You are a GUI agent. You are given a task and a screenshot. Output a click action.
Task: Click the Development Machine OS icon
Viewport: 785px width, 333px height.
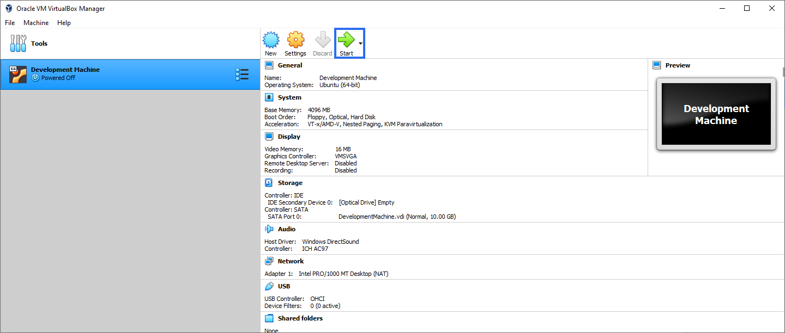(x=18, y=75)
